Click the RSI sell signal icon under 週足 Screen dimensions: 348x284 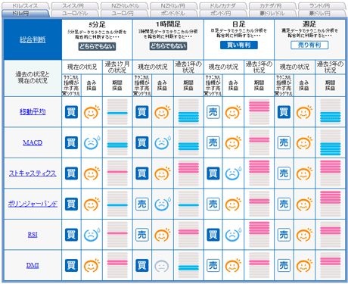pyautogui.click(x=284, y=235)
